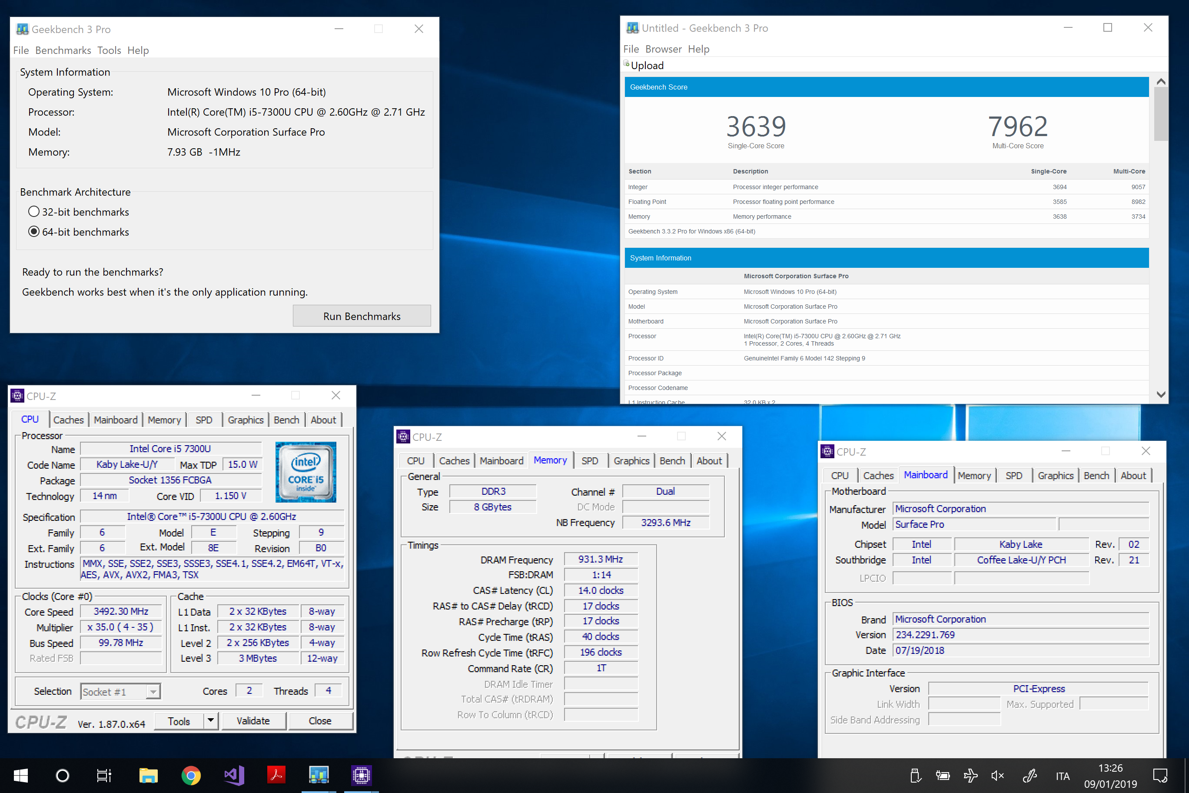Open SPD tab in CPU-Z Memory window
This screenshot has width=1189, height=793.
pos(589,461)
